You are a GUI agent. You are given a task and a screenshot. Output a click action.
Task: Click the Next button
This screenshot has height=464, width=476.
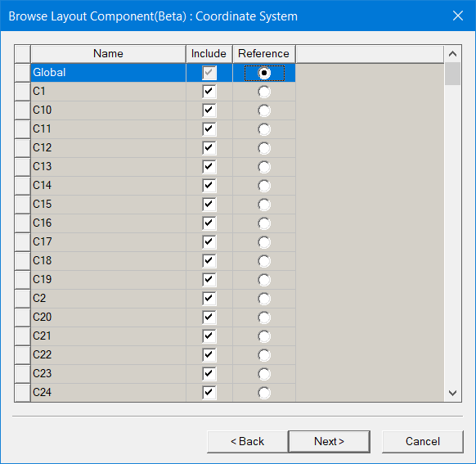pos(329,441)
